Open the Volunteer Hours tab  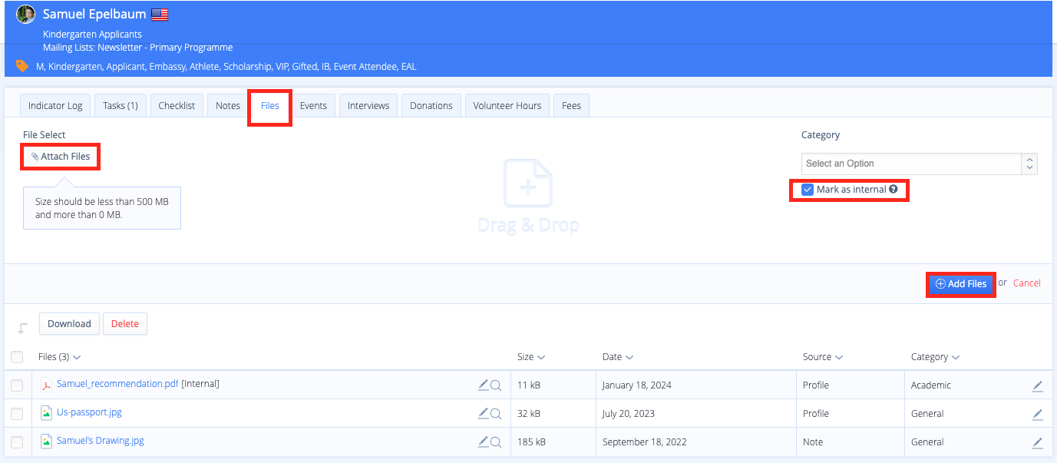tap(507, 106)
